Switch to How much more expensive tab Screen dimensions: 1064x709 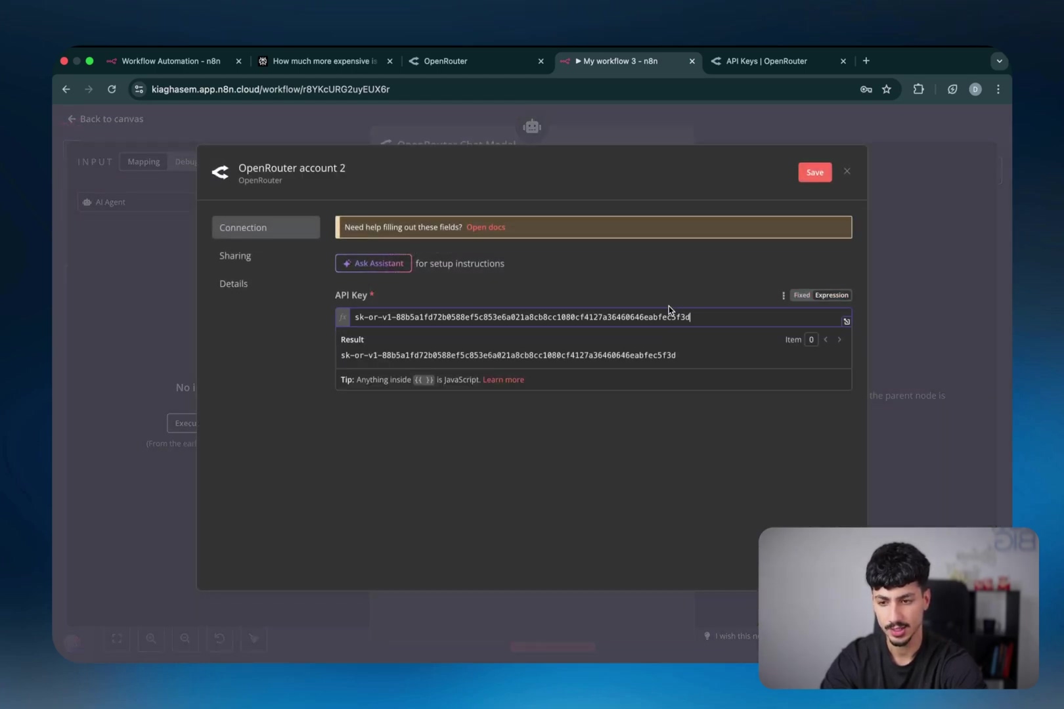click(x=324, y=61)
